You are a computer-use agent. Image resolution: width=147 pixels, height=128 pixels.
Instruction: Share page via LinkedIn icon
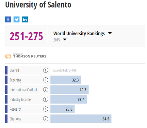pyautogui.click(x=25, y=19)
